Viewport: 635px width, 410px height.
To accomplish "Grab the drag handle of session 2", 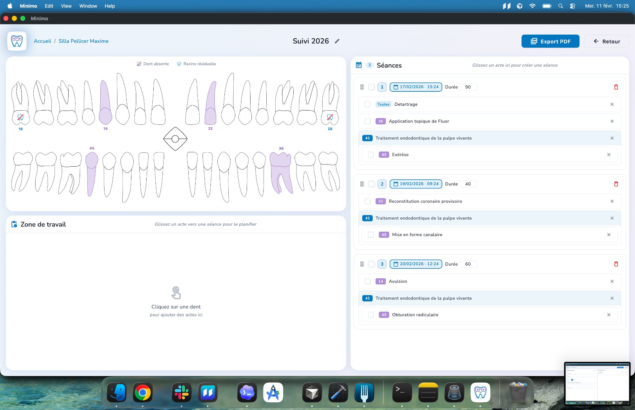I will tap(362, 184).
